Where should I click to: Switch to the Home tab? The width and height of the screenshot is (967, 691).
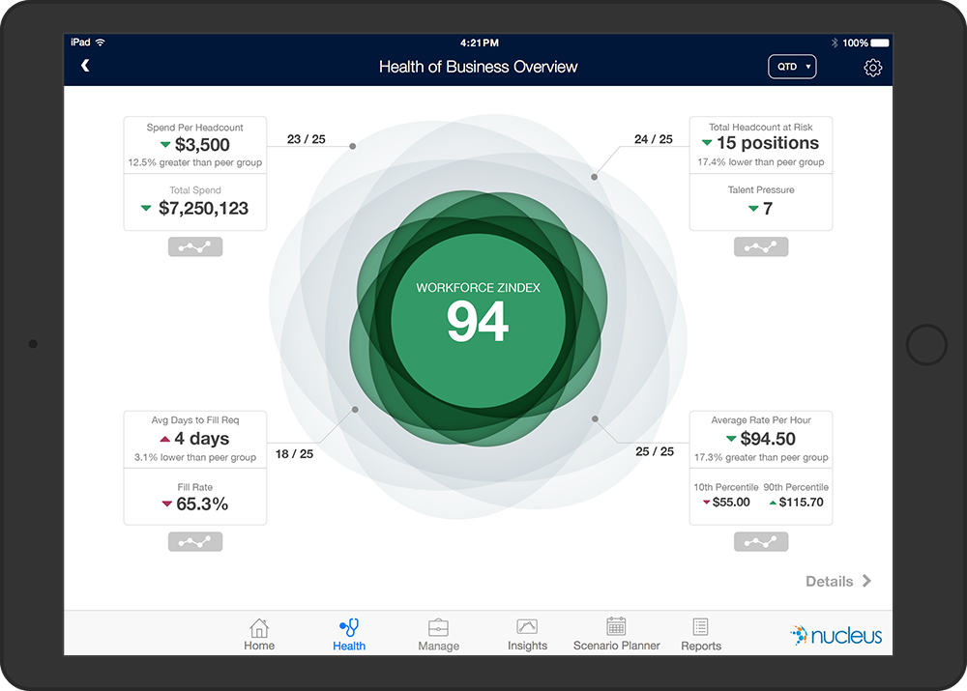pyautogui.click(x=259, y=635)
